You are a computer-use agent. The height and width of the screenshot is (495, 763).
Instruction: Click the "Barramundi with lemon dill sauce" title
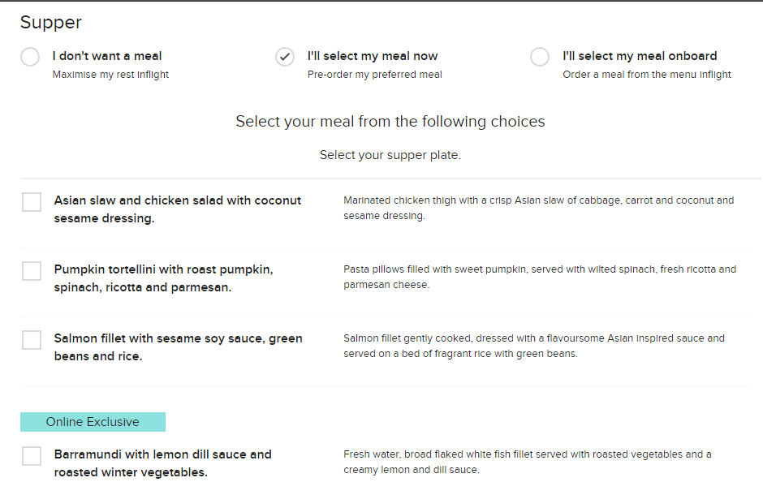point(162,463)
